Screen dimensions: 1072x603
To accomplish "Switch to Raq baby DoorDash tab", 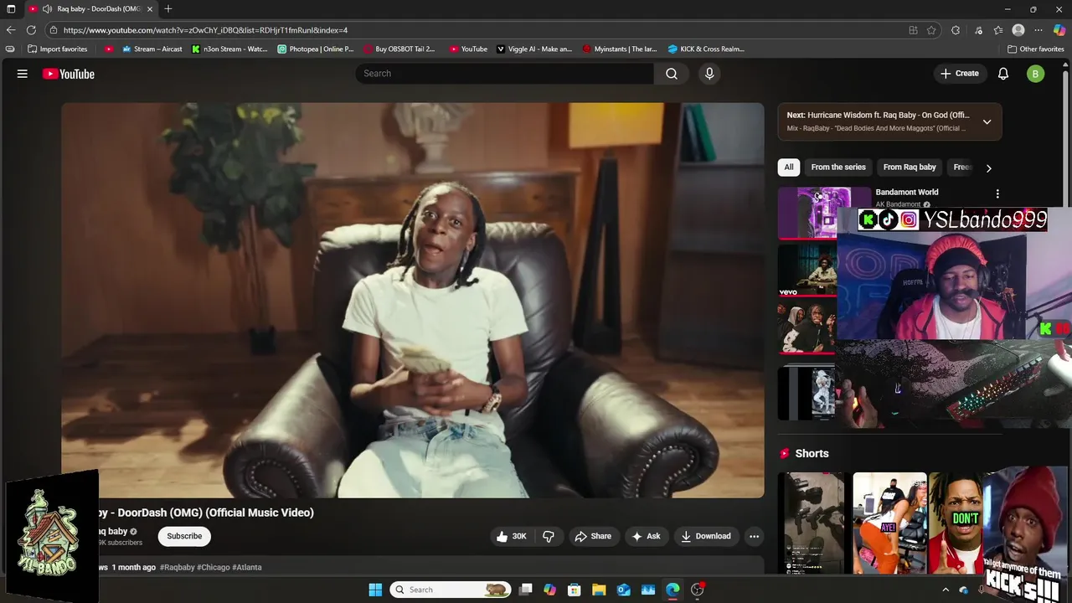I will (91, 9).
